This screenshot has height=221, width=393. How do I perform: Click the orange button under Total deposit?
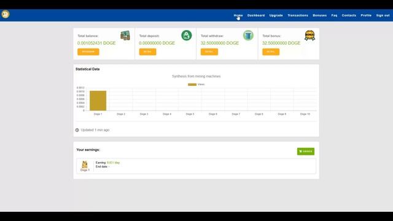click(x=147, y=52)
